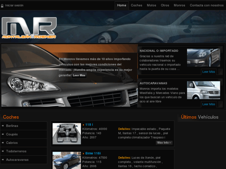
Task: Click Leer Más button in hero banner
Action: pyautogui.click(x=79, y=75)
